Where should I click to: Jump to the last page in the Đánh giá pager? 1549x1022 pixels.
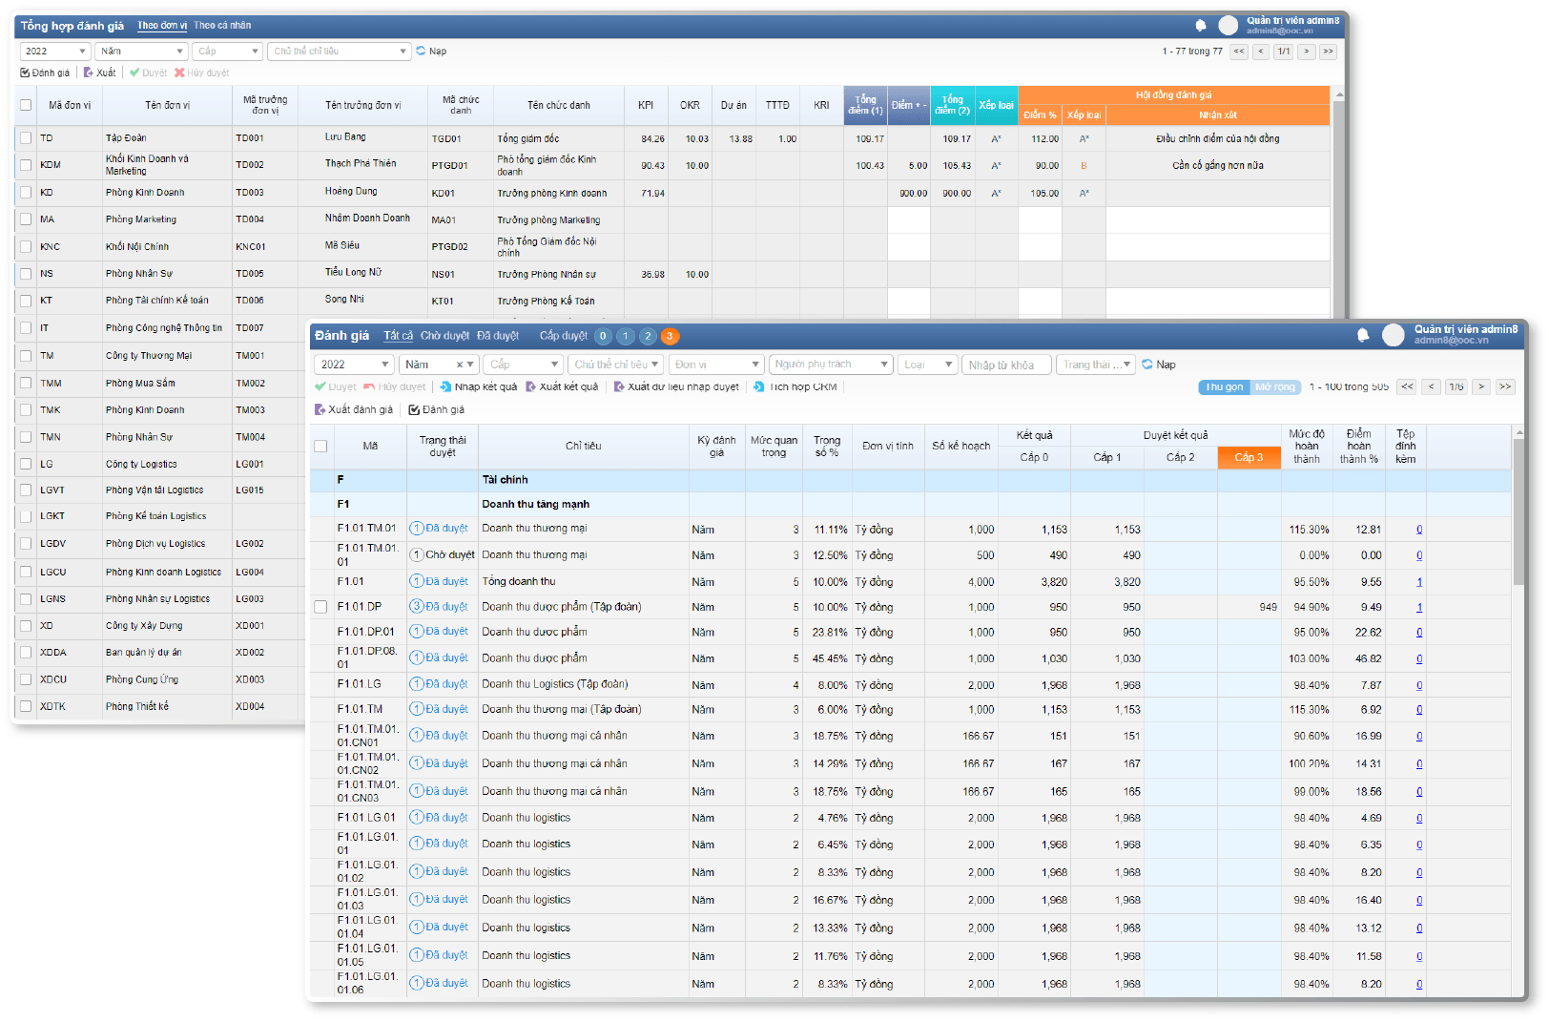[1505, 387]
